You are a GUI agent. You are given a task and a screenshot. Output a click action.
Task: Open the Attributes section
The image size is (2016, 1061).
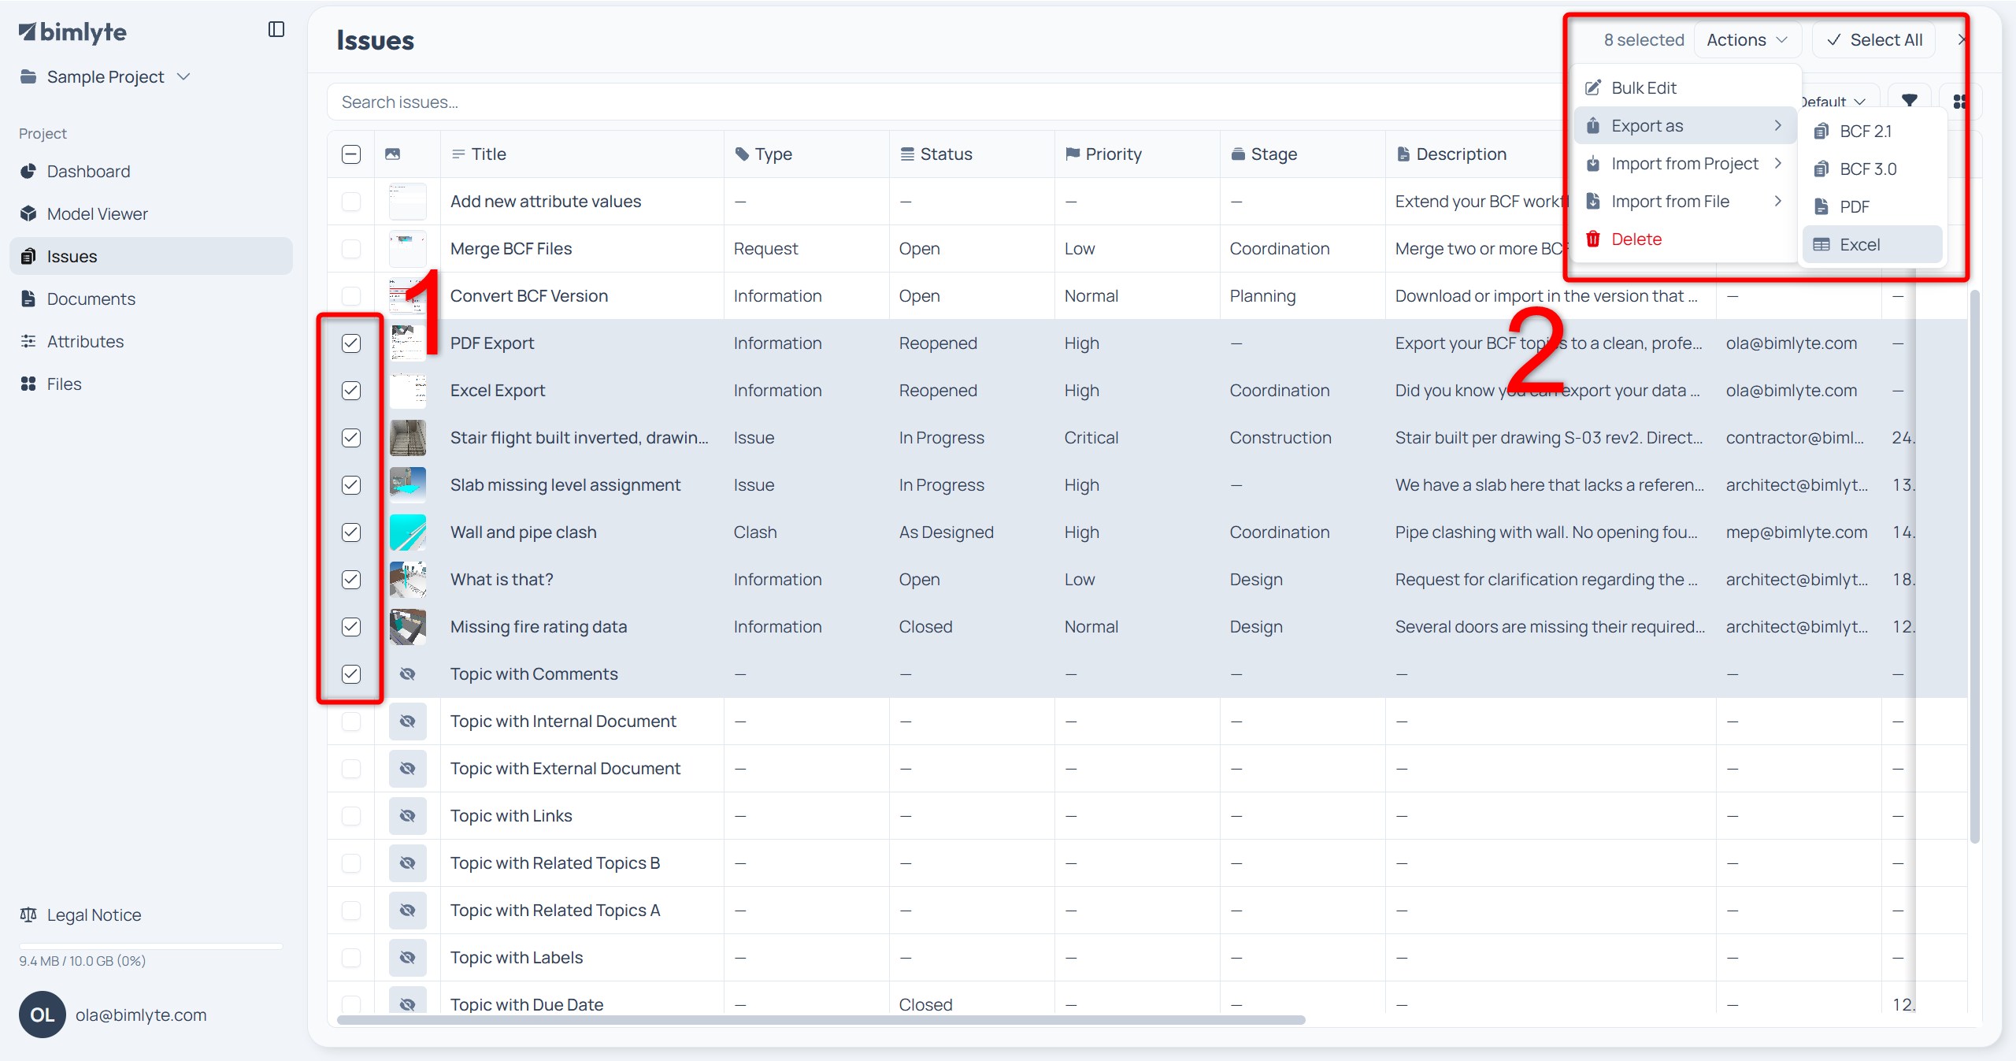151,341
